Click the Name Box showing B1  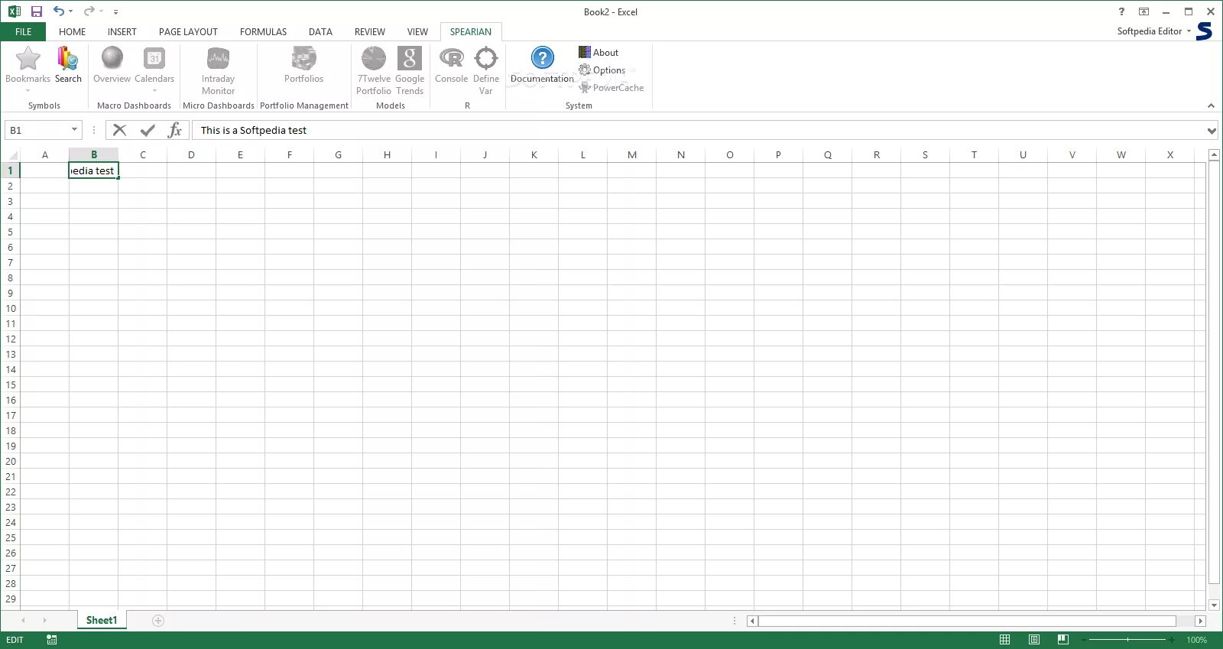click(36, 130)
